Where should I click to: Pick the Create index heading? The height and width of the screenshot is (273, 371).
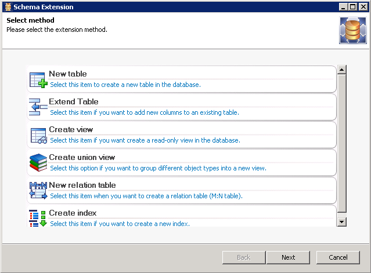pos(73,213)
